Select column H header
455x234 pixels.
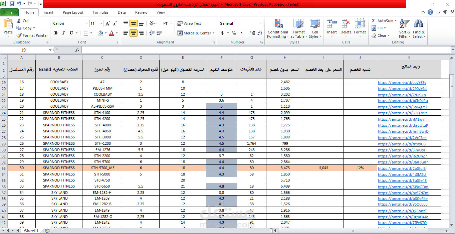(x=285, y=57)
